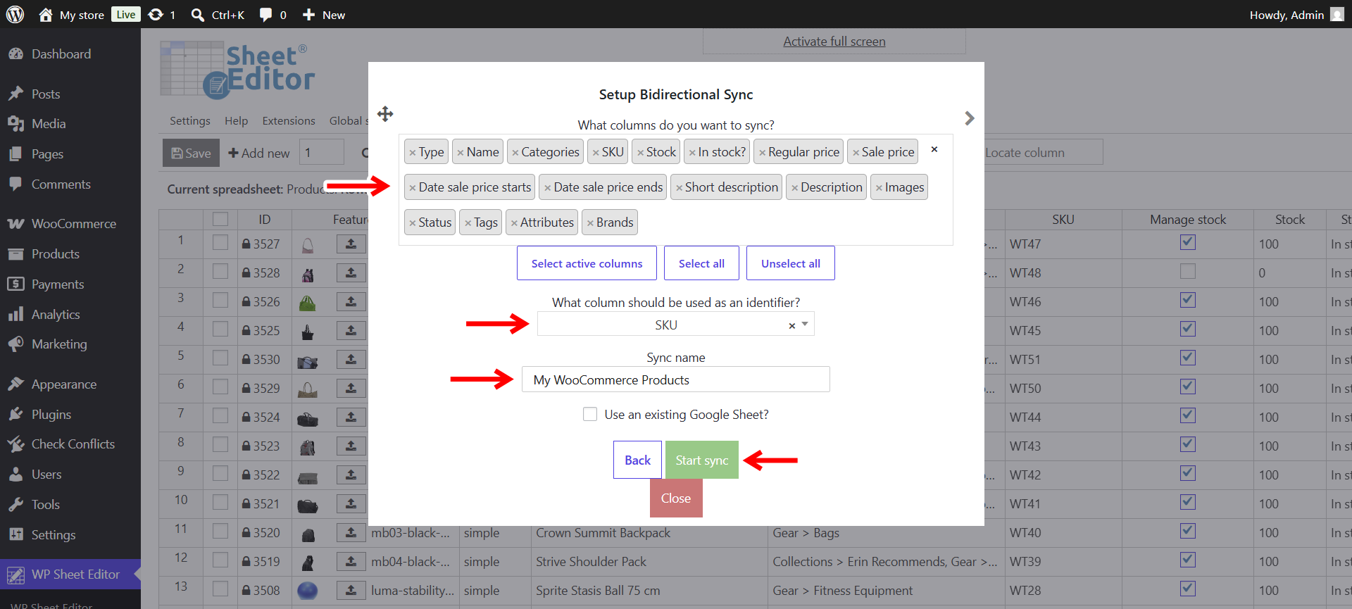The height and width of the screenshot is (609, 1352).
Task: Close the Setup Bidirectional Sync dialog
Action: (x=676, y=498)
